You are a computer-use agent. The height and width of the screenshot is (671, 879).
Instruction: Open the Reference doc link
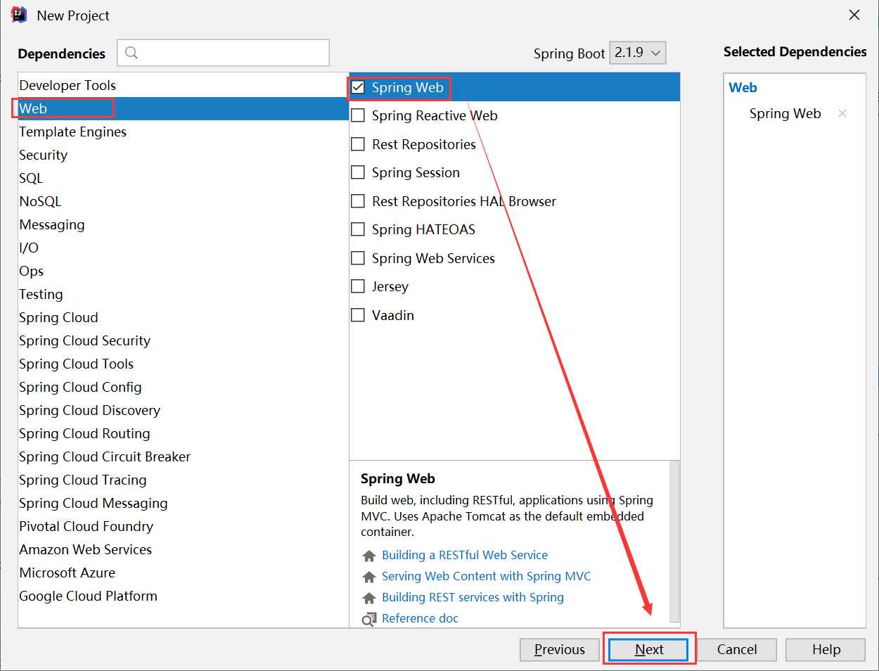(420, 618)
